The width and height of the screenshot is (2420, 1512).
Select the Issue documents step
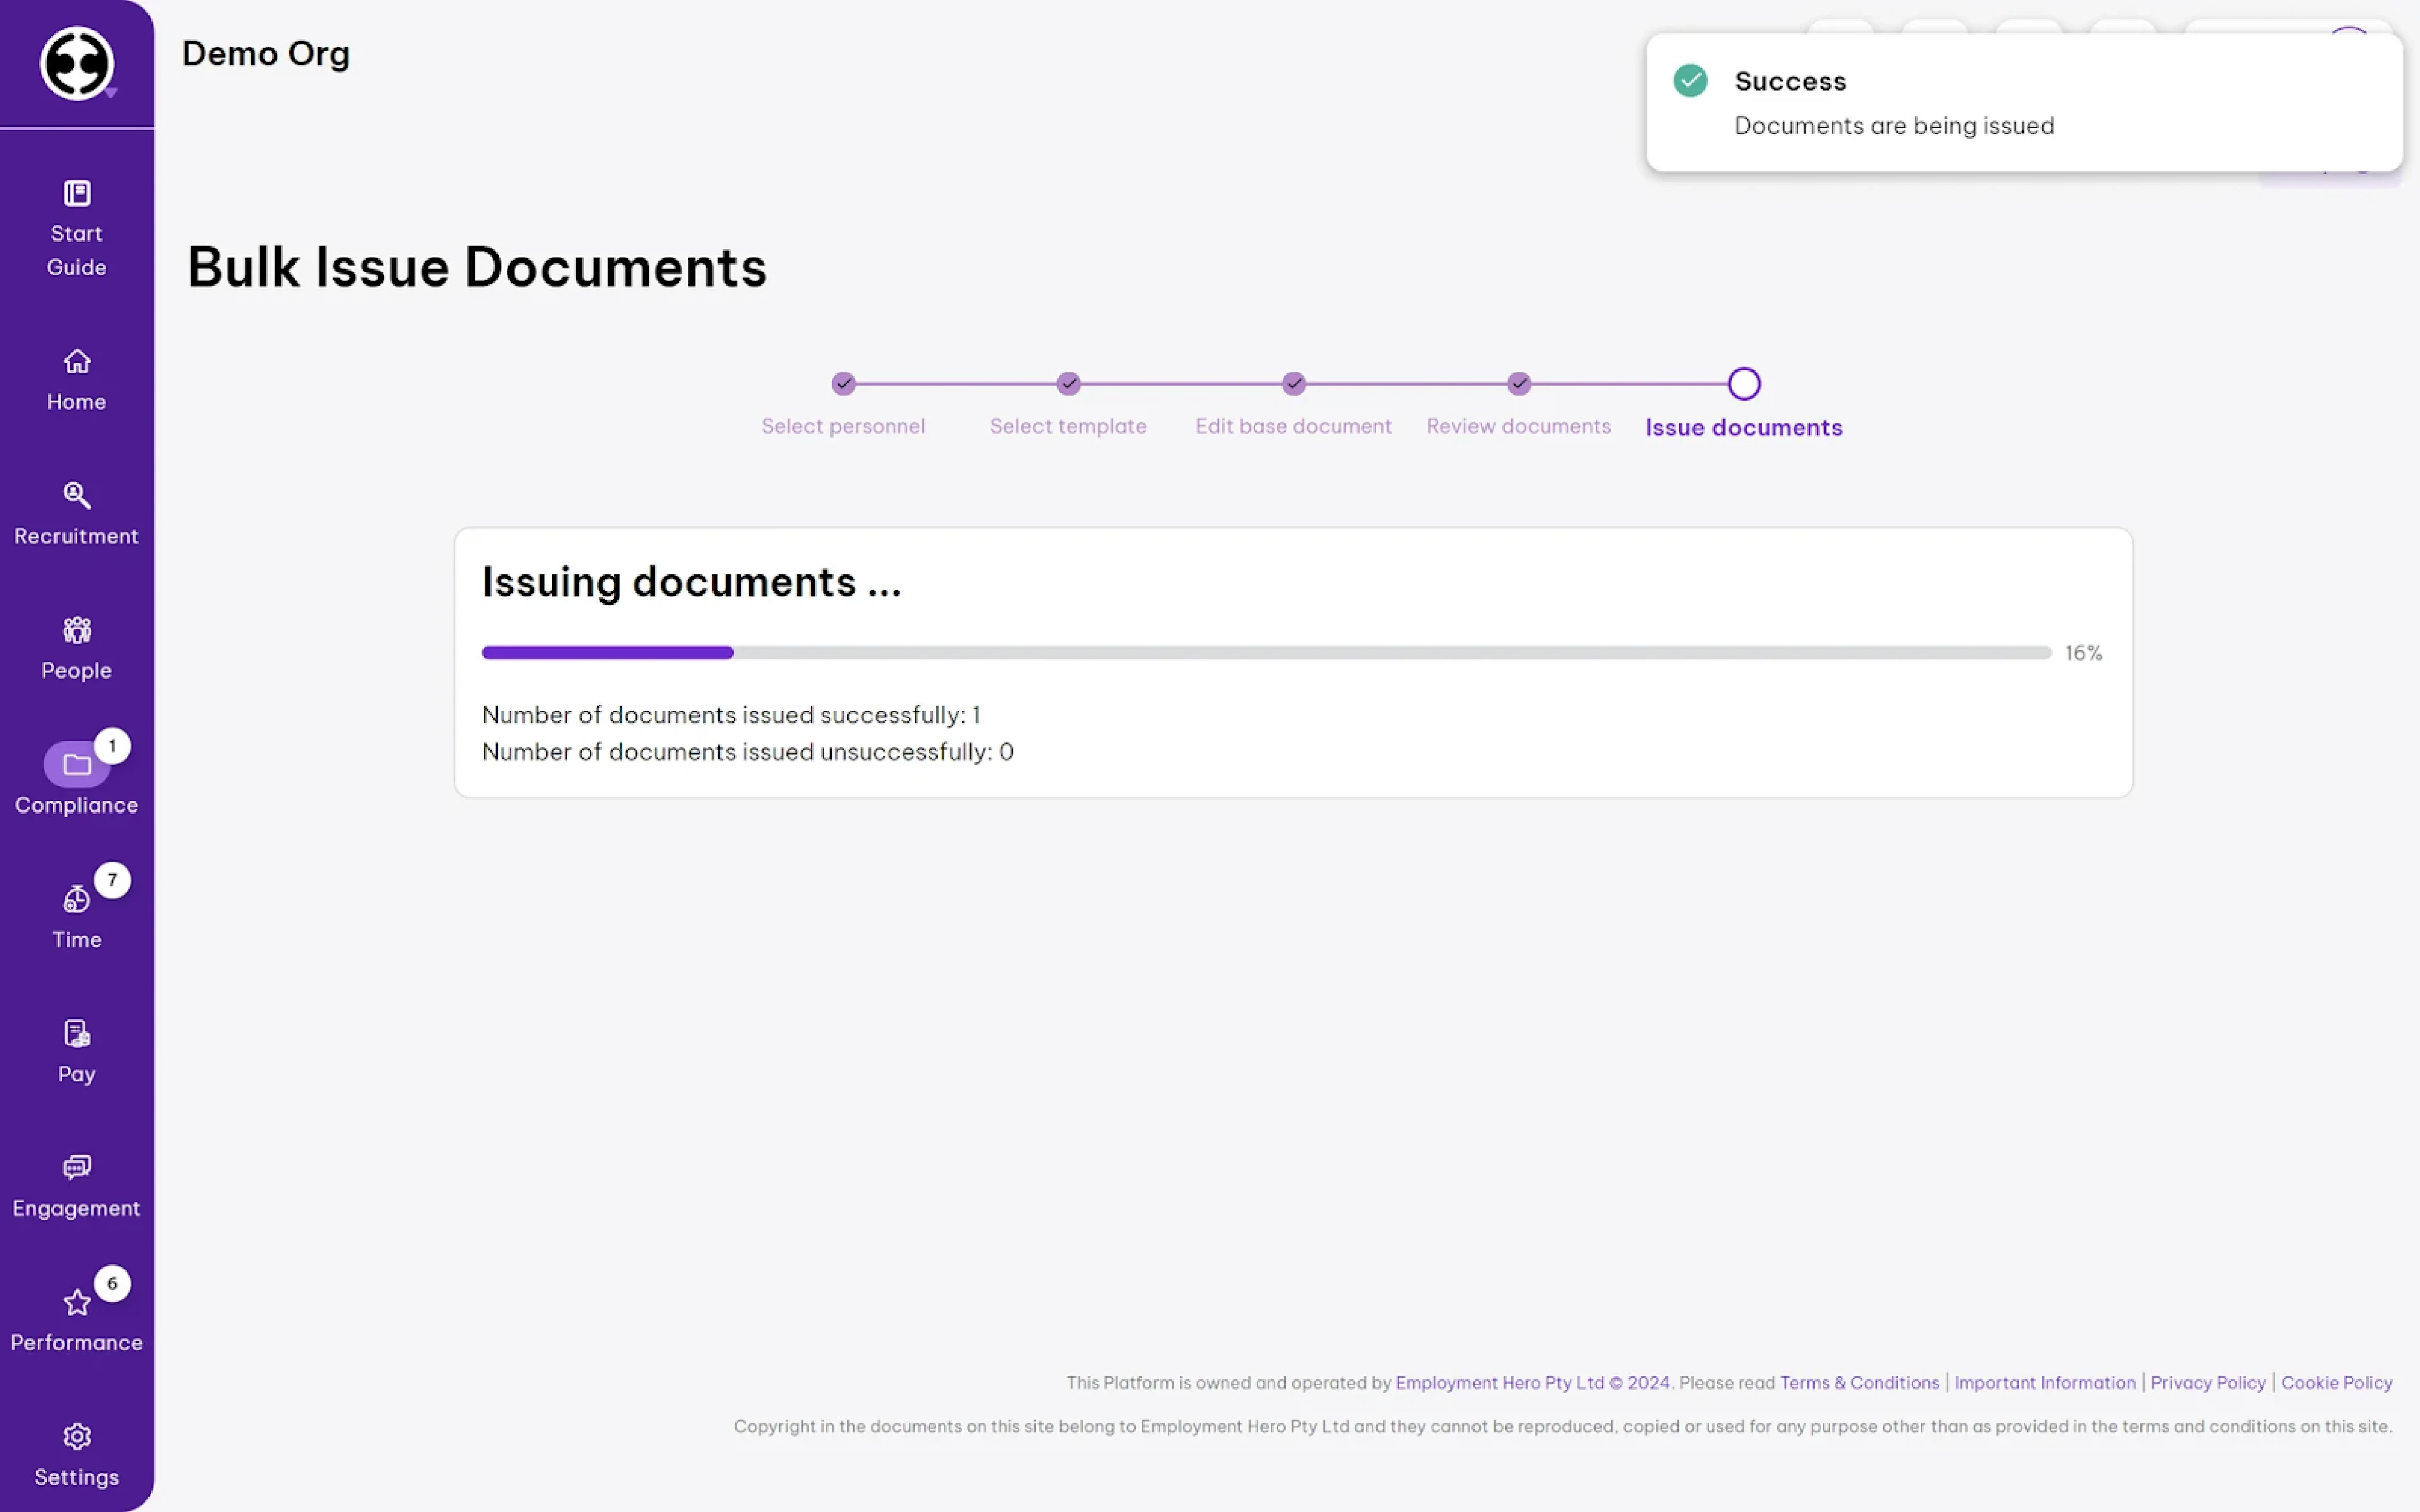coord(1743,428)
